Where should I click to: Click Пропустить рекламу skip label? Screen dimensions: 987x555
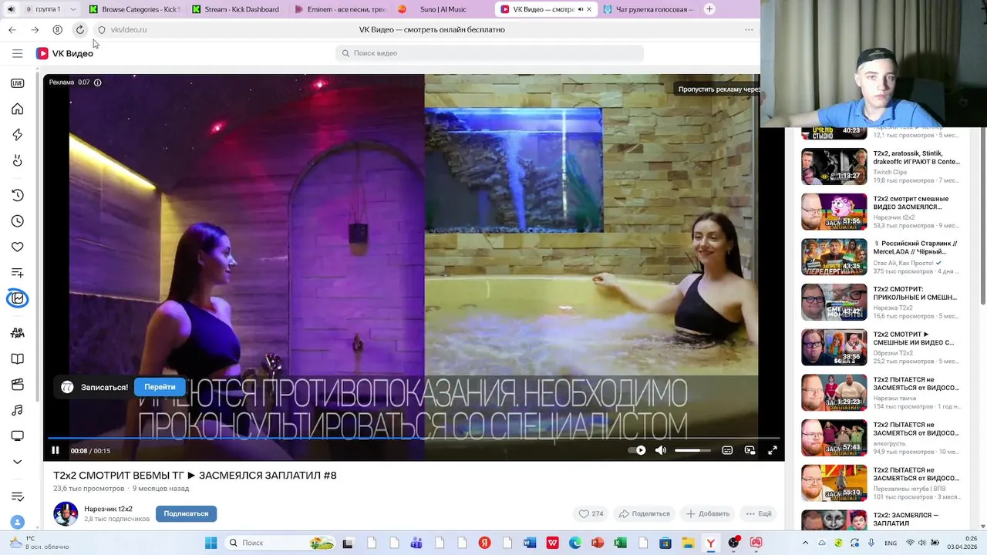(719, 89)
